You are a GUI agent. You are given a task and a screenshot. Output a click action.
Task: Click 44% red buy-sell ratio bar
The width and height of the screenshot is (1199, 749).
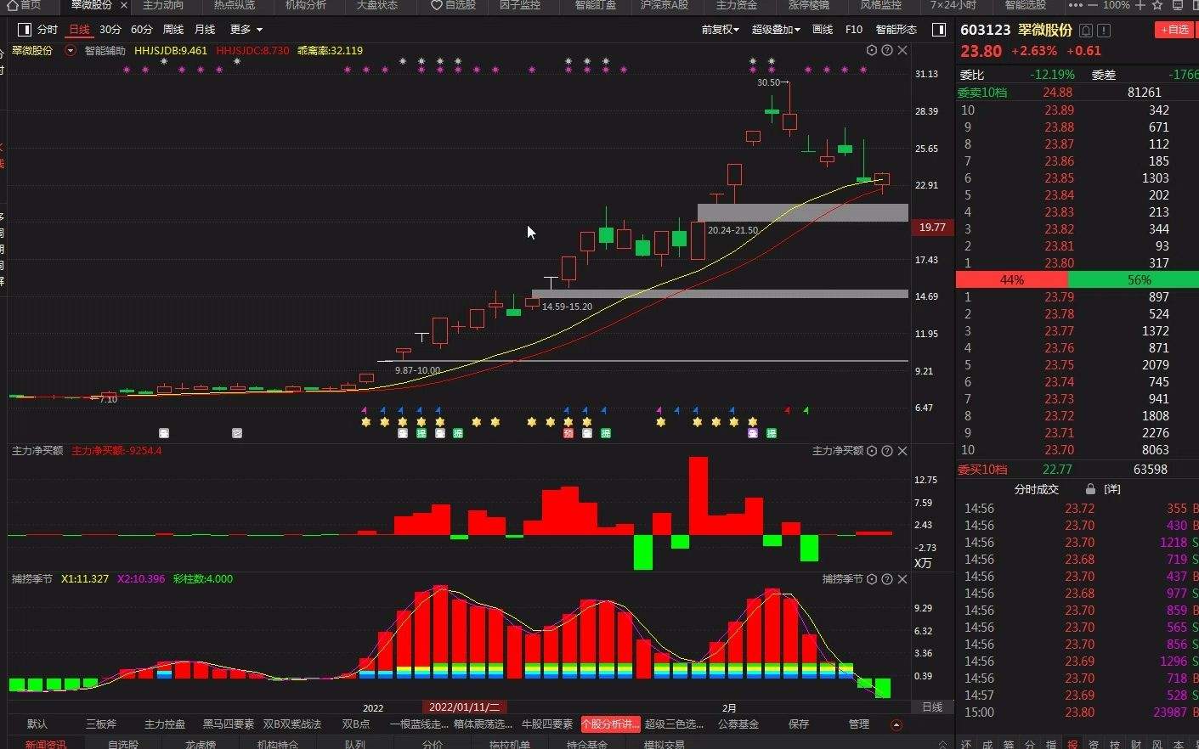(1012, 279)
